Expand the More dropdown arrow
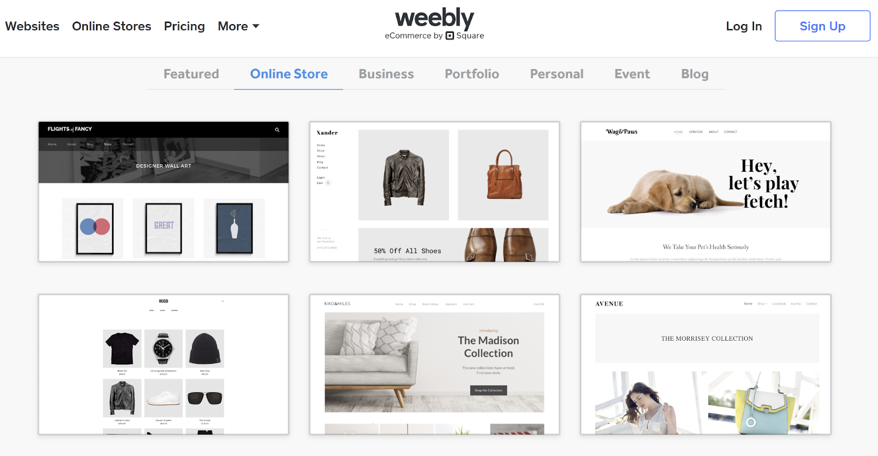Image resolution: width=878 pixels, height=456 pixels. coord(256,26)
